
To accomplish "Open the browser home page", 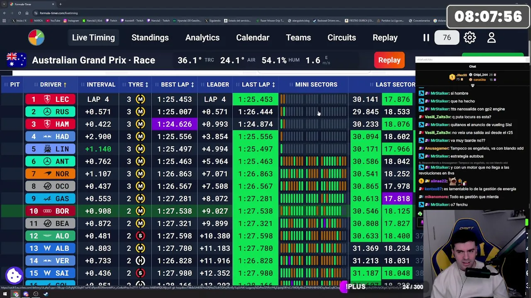I will [x=27, y=13].
